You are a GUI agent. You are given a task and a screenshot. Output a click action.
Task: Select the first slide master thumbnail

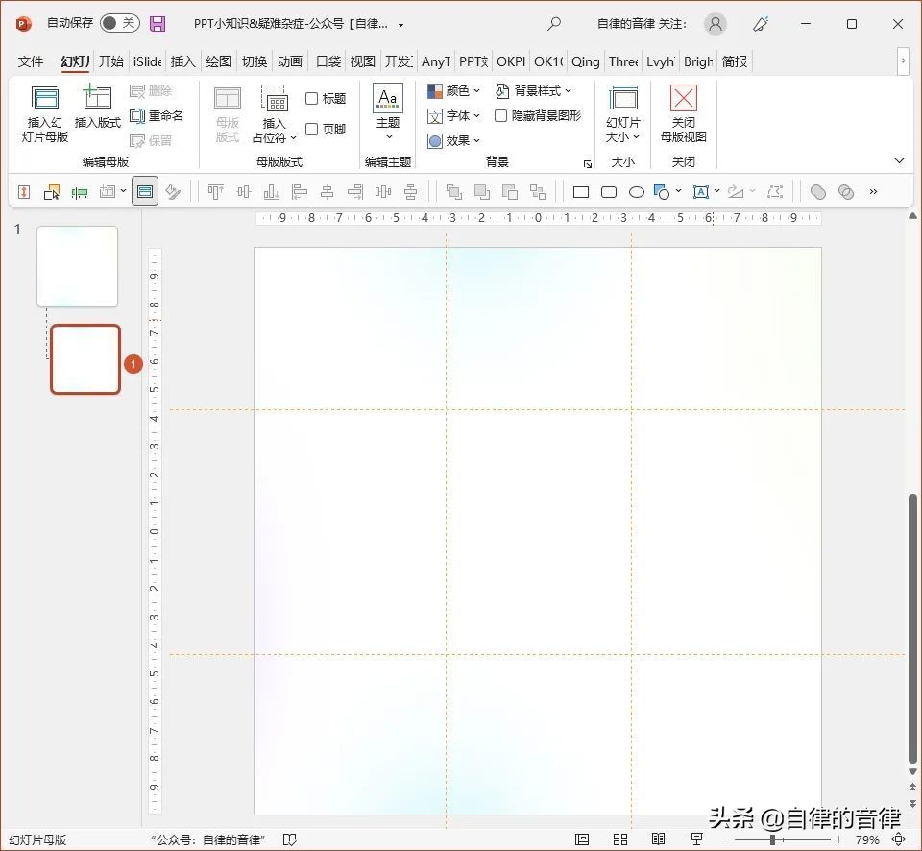coord(77,266)
